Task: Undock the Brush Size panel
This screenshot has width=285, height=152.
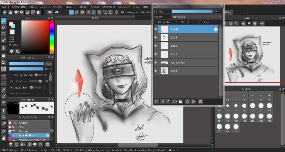Action: [x=280, y=89]
